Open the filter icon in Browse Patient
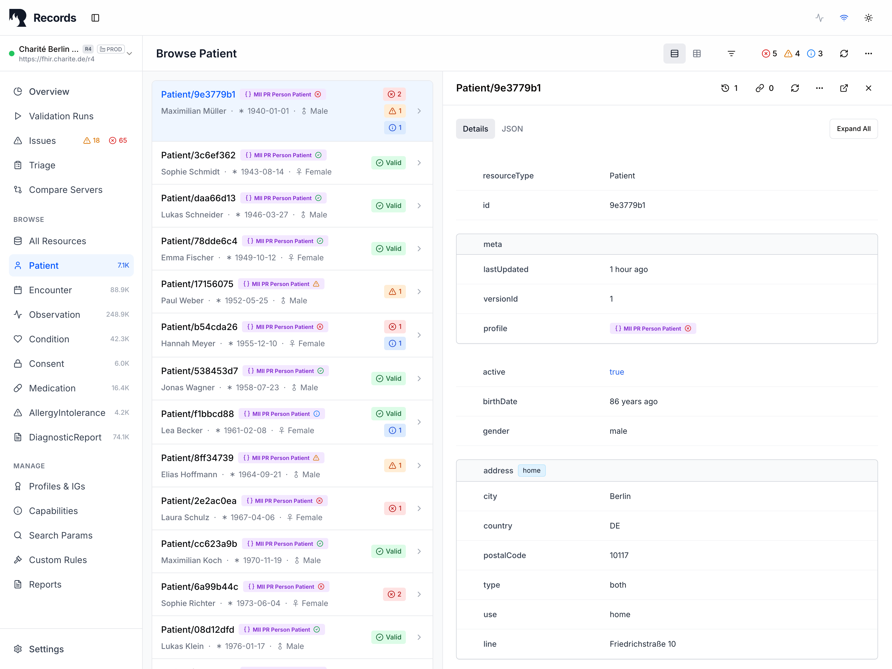The height and width of the screenshot is (669, 892). point(731,54)
